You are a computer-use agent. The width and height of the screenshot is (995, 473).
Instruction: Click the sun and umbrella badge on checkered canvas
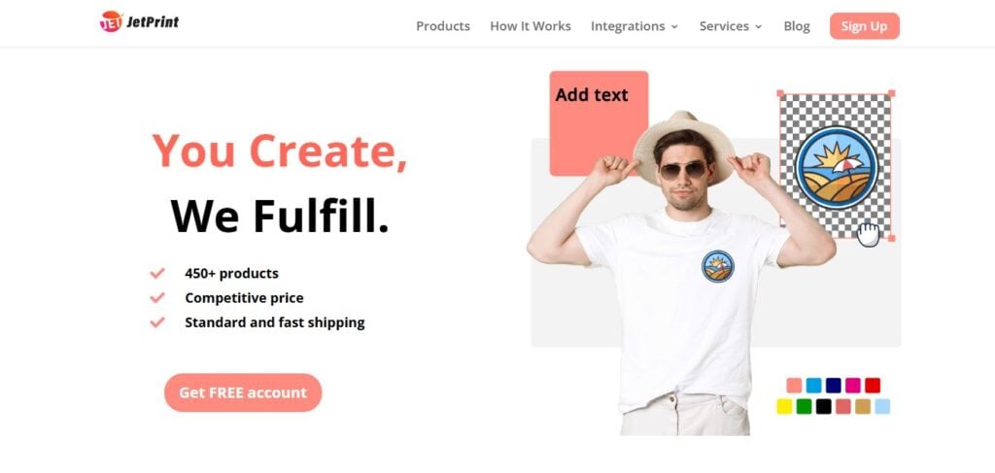(x=837, y=168)
